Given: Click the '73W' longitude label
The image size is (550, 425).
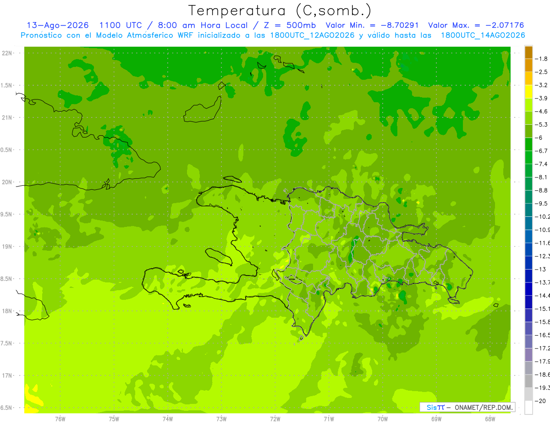Looking at the screenshot, I should point(221,419).
